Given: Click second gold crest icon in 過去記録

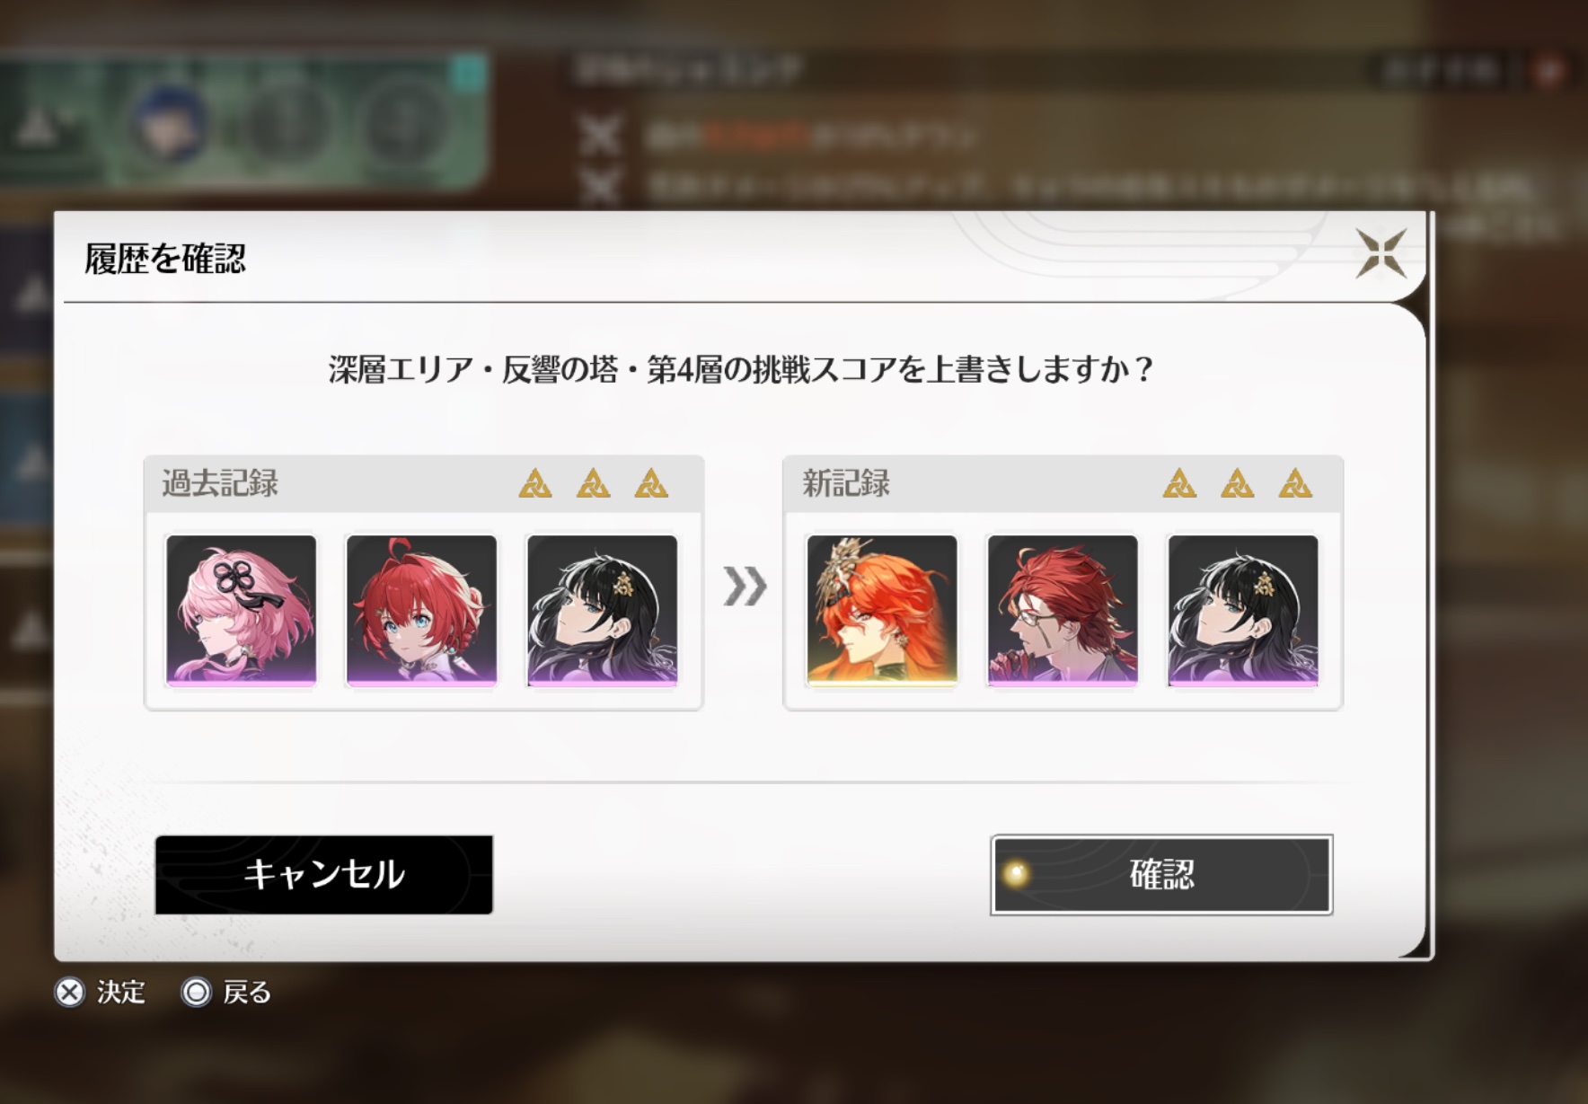Looking at the screenshot, I should (x=593, y=483).
